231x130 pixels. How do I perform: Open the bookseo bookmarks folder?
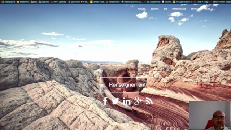44,2
